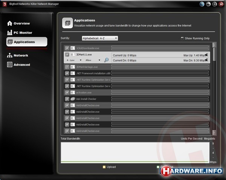The image size is (226, 180).
Task: Click priority badge of 3DMark11.exe
Action: [67, 55]
